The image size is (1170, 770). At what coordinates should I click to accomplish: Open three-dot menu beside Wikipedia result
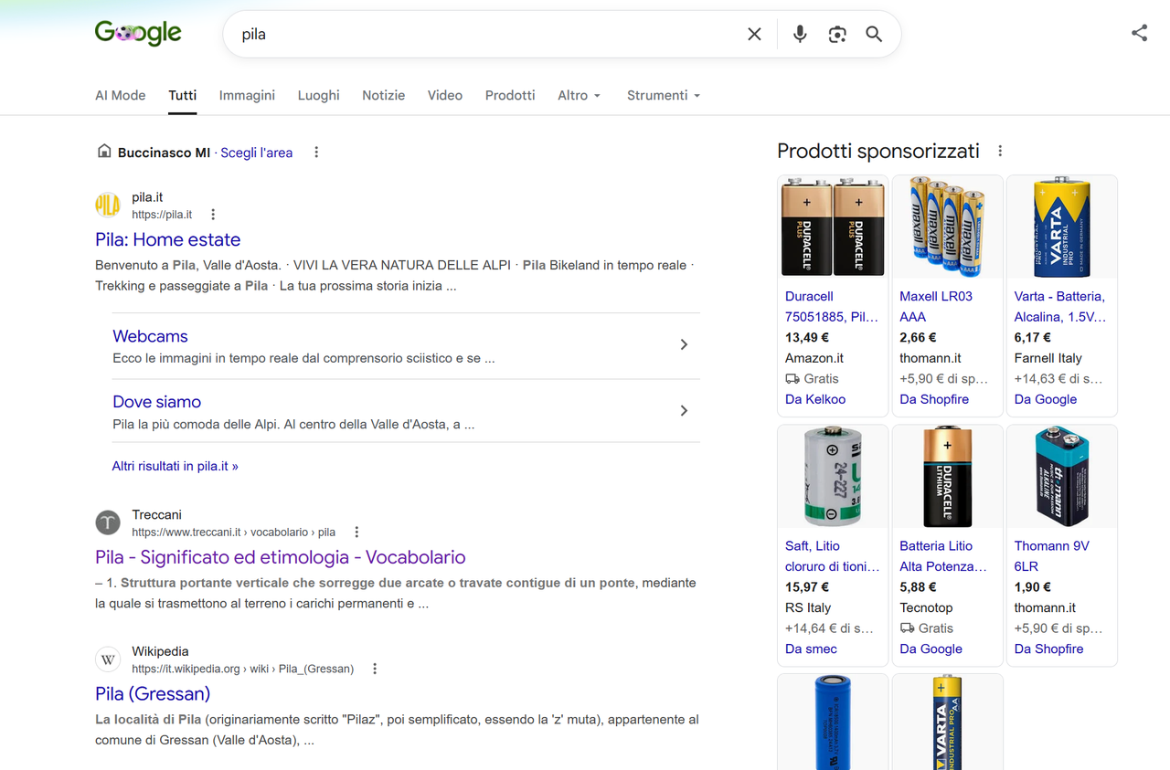click(375, 669)
